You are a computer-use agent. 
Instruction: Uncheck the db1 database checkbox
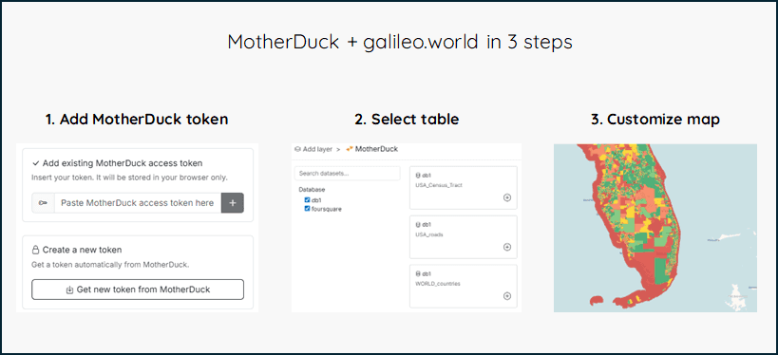click(x=307, y=200)
